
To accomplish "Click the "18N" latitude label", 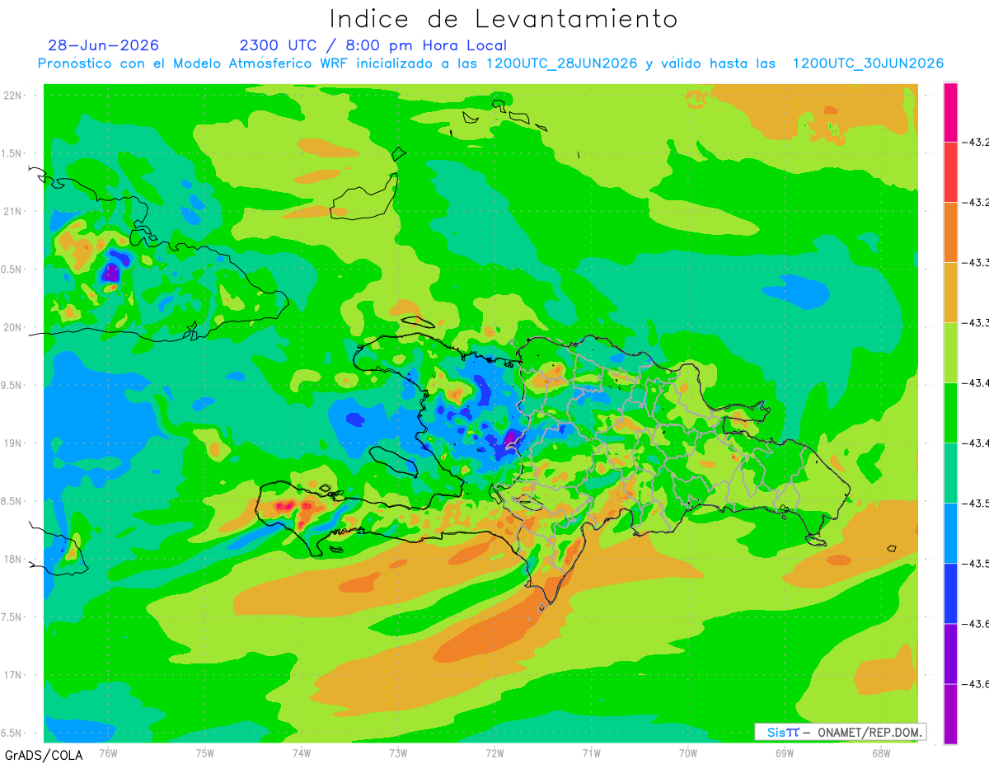I will (12, 560).
